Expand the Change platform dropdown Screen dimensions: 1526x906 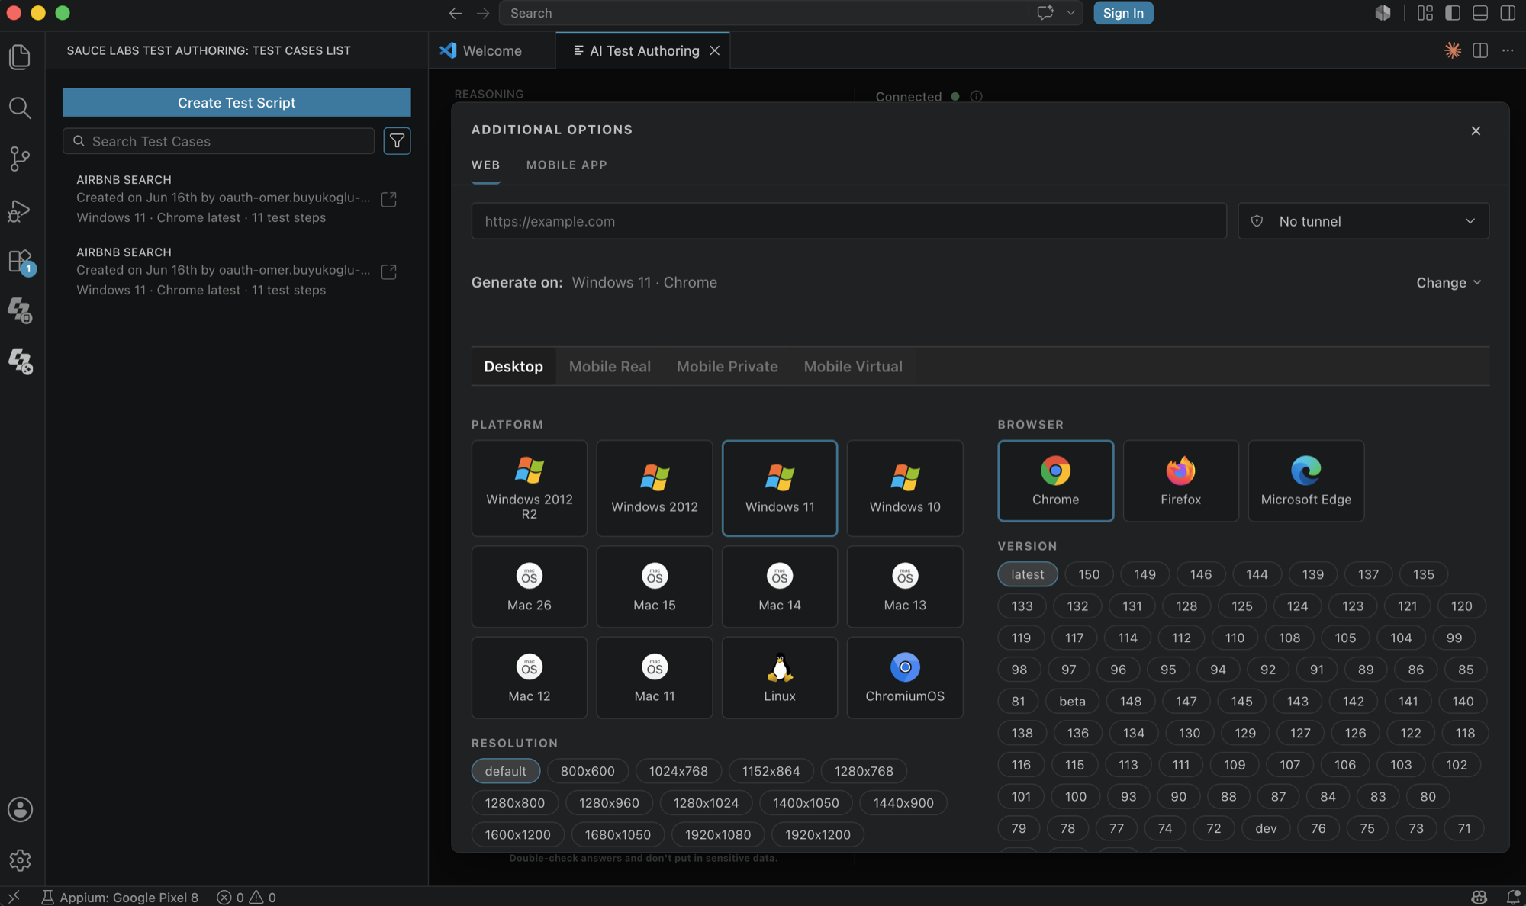point(1449,282)
